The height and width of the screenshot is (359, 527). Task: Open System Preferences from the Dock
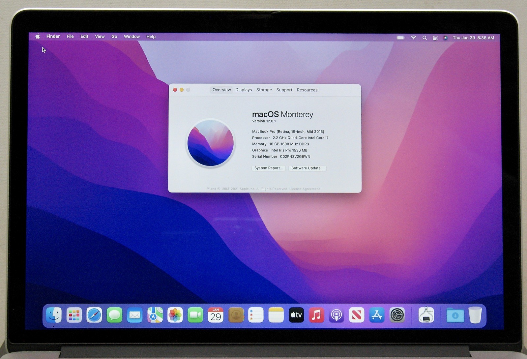(x=397, y=315)
